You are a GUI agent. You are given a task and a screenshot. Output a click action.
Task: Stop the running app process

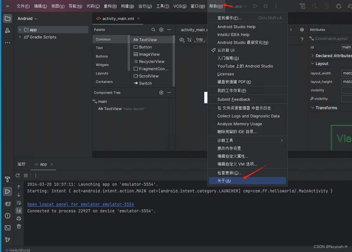pyautogui.click(x=26, y=175)
